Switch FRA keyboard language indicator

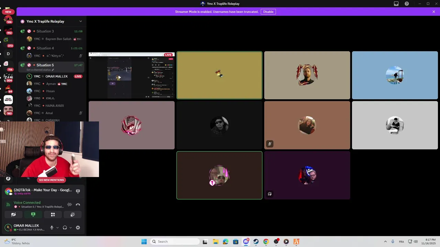(x=401, y=242)
